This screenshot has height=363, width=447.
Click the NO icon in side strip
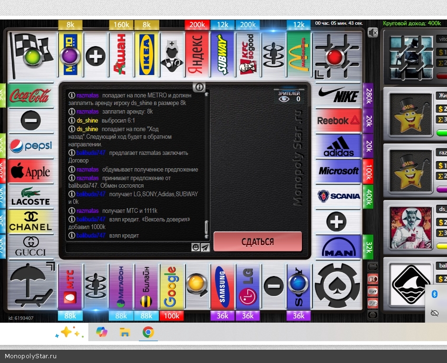[373, 315]
